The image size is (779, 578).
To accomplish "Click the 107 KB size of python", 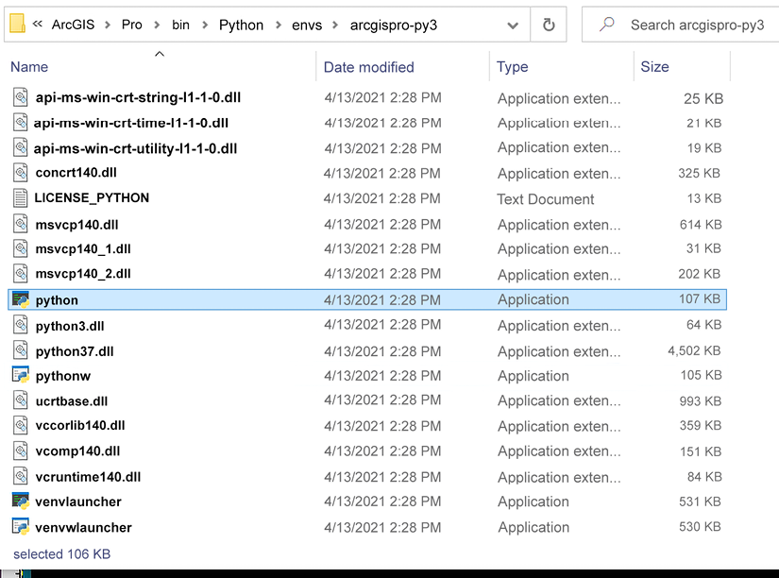I will 700,298.
